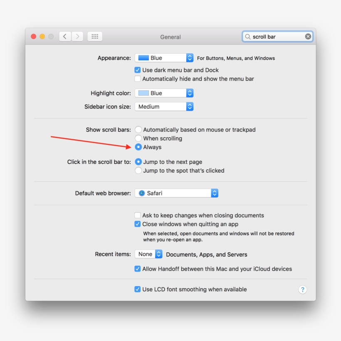Click the red arrow's target Always option
Image resolution: width=341 pixels, height=341 pixels.
tap(138, 147)
